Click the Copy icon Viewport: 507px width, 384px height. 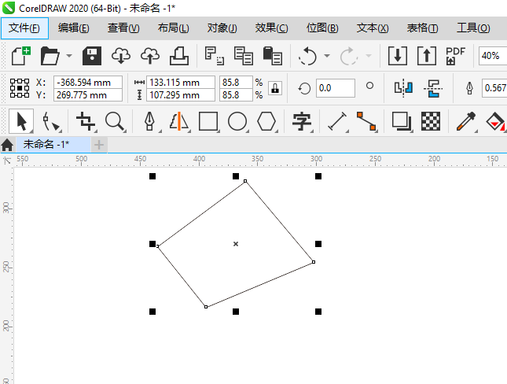[x=244, y=56]
